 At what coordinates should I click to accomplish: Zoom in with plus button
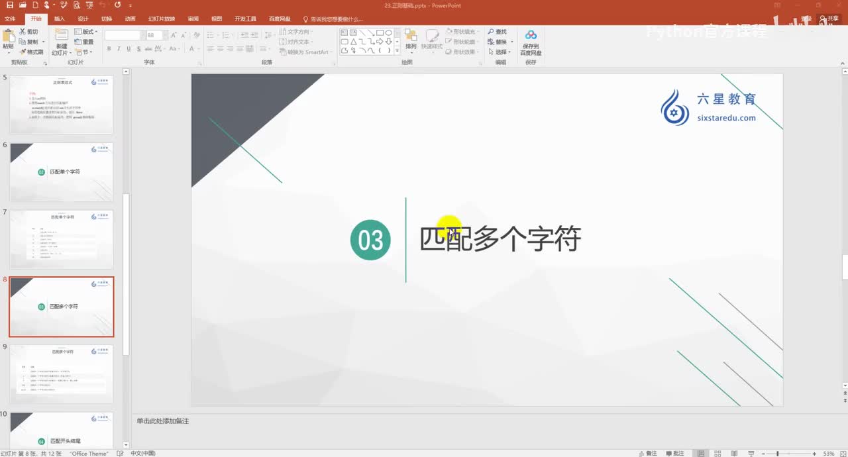(x=814, y=454)
